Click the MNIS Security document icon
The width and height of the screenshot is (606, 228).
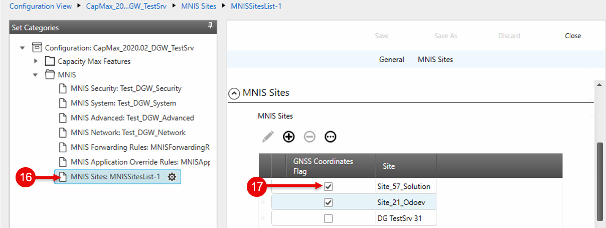(x=63, y=89)
